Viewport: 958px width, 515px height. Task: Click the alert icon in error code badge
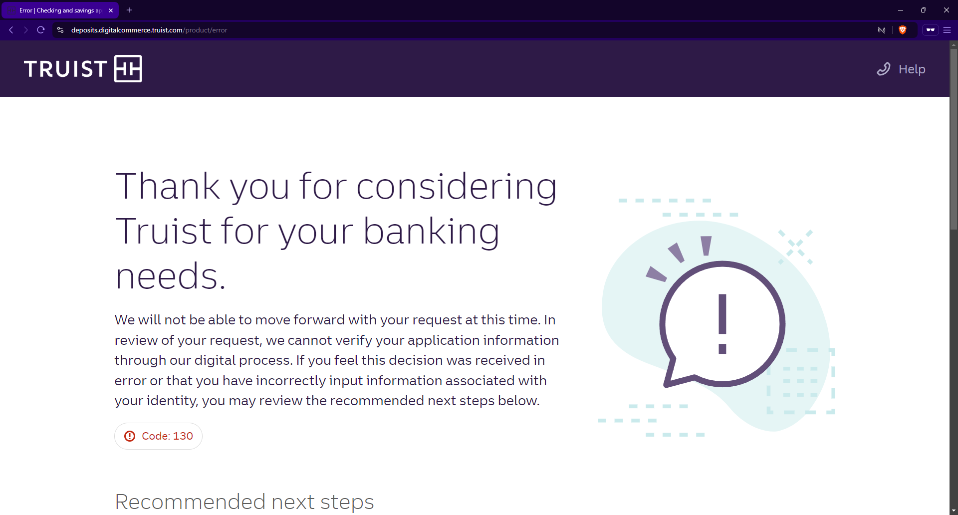click(x=130, y=436)
